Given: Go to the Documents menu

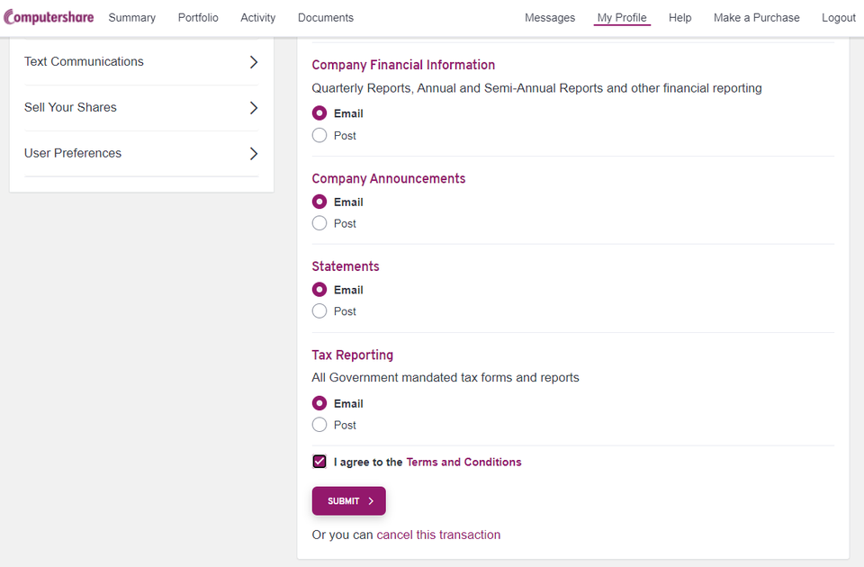Looking at the screenshot, I should tap(326, 18).
